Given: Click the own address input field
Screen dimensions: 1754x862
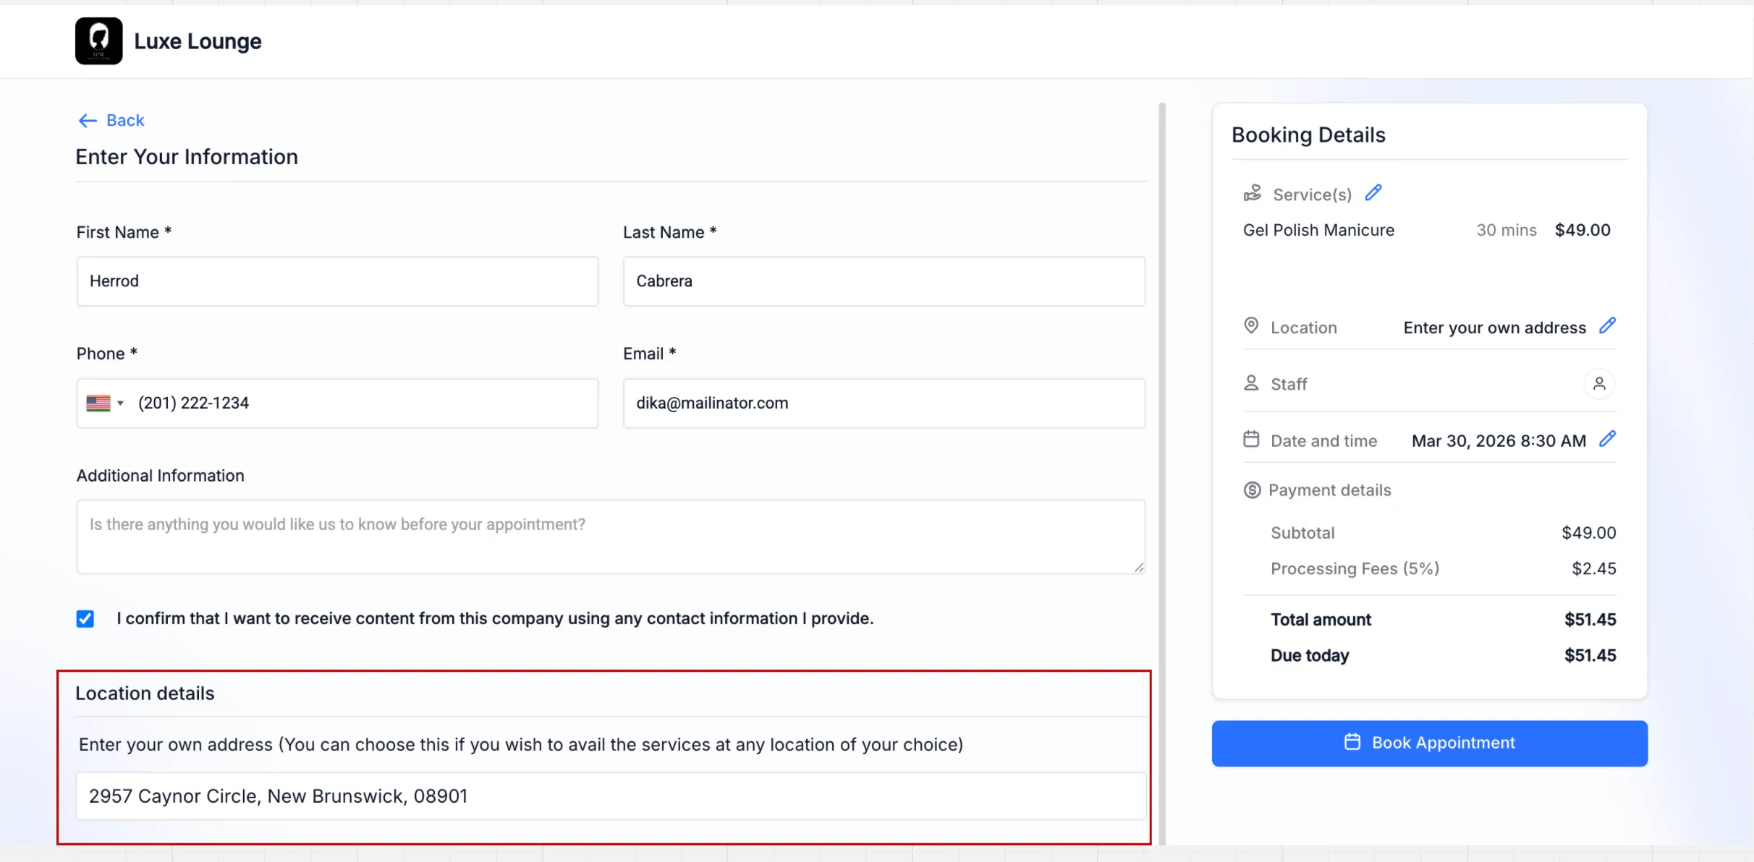Looking at the screenshot, I should (x=610, y=796).
